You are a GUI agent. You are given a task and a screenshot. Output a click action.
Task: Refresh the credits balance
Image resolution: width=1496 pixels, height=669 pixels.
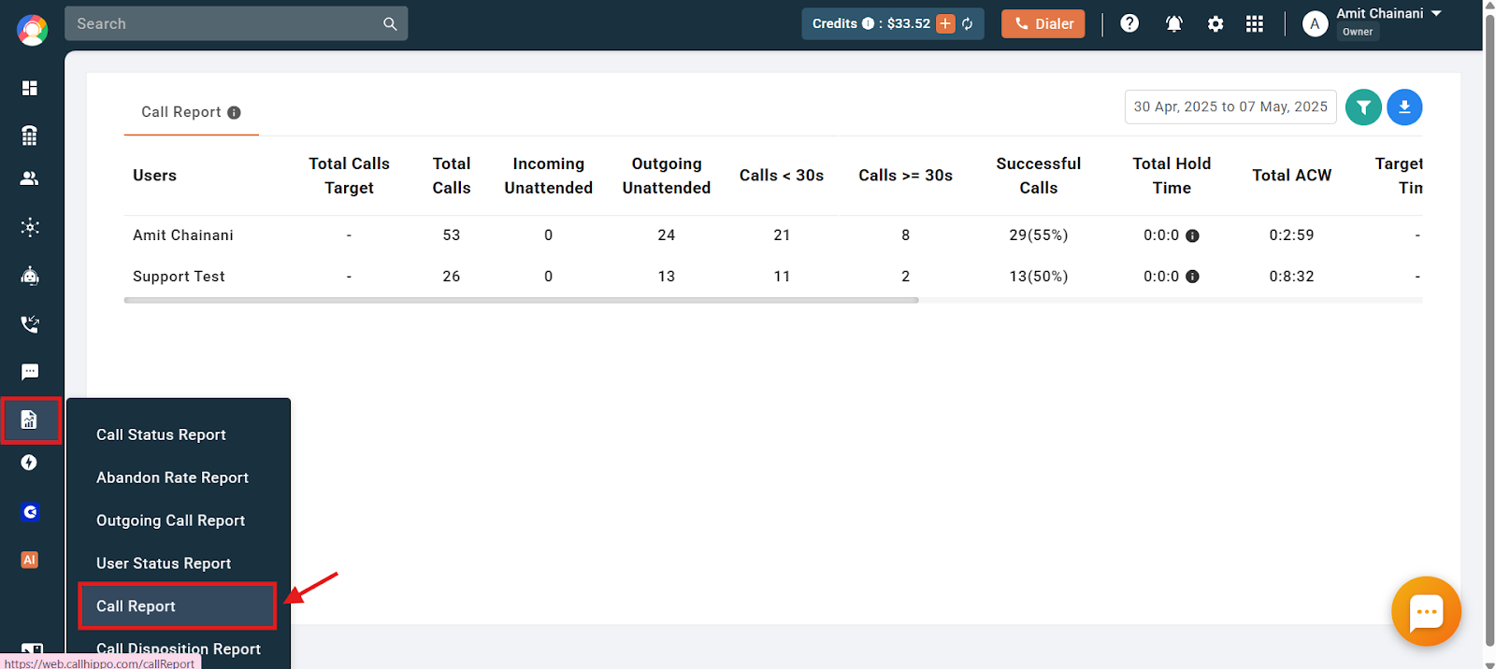[968, 23]
